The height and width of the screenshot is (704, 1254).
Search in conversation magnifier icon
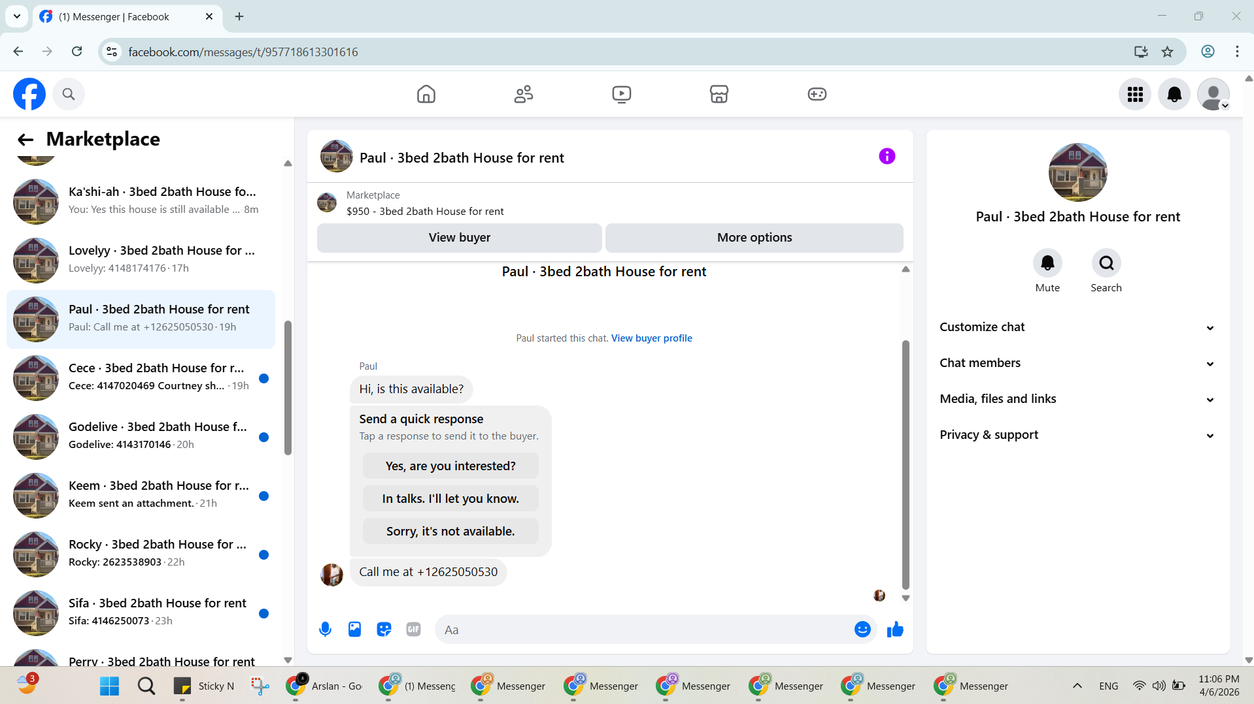tap(1106, 263)
